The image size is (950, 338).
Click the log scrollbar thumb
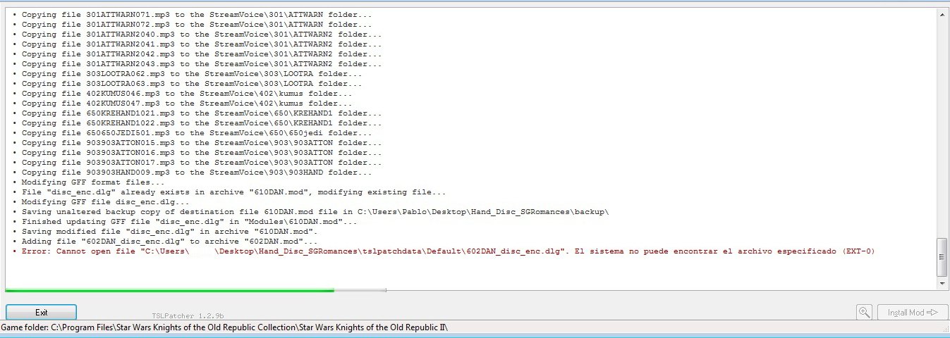tap(942, 257)
